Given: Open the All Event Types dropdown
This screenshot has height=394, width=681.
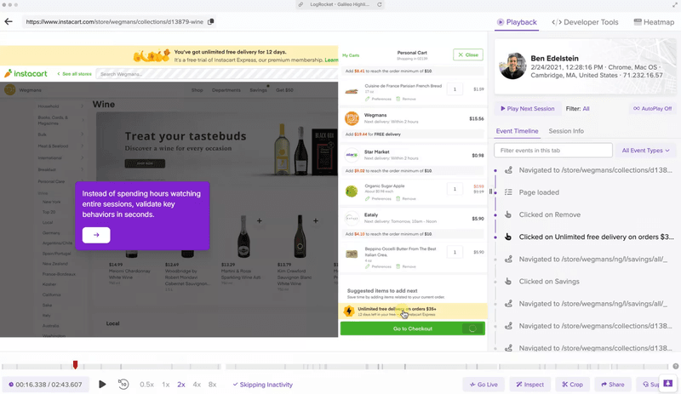Looking at the screenshot, I should click(x=645, y=151).
